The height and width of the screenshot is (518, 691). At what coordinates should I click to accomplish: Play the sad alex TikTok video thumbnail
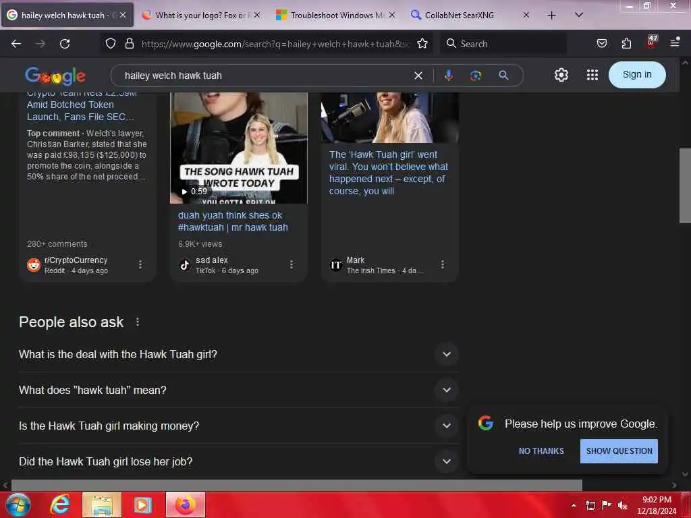click(238, 148)
